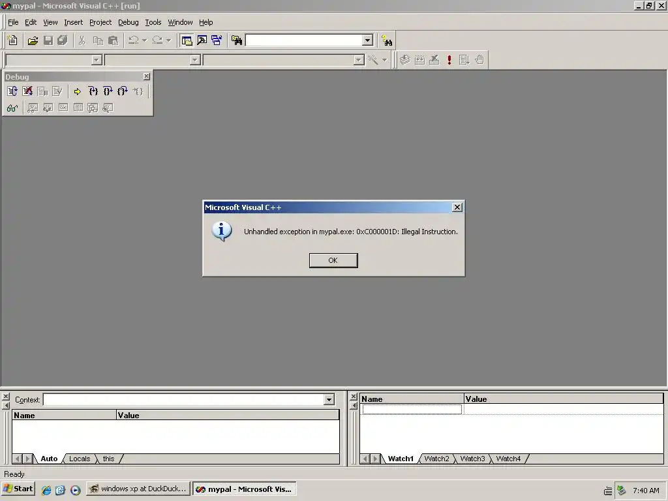Switch to the 'windows xp at DuckDuck...' taskbar window
Screen dimensions: 668x501
(138, 489)
